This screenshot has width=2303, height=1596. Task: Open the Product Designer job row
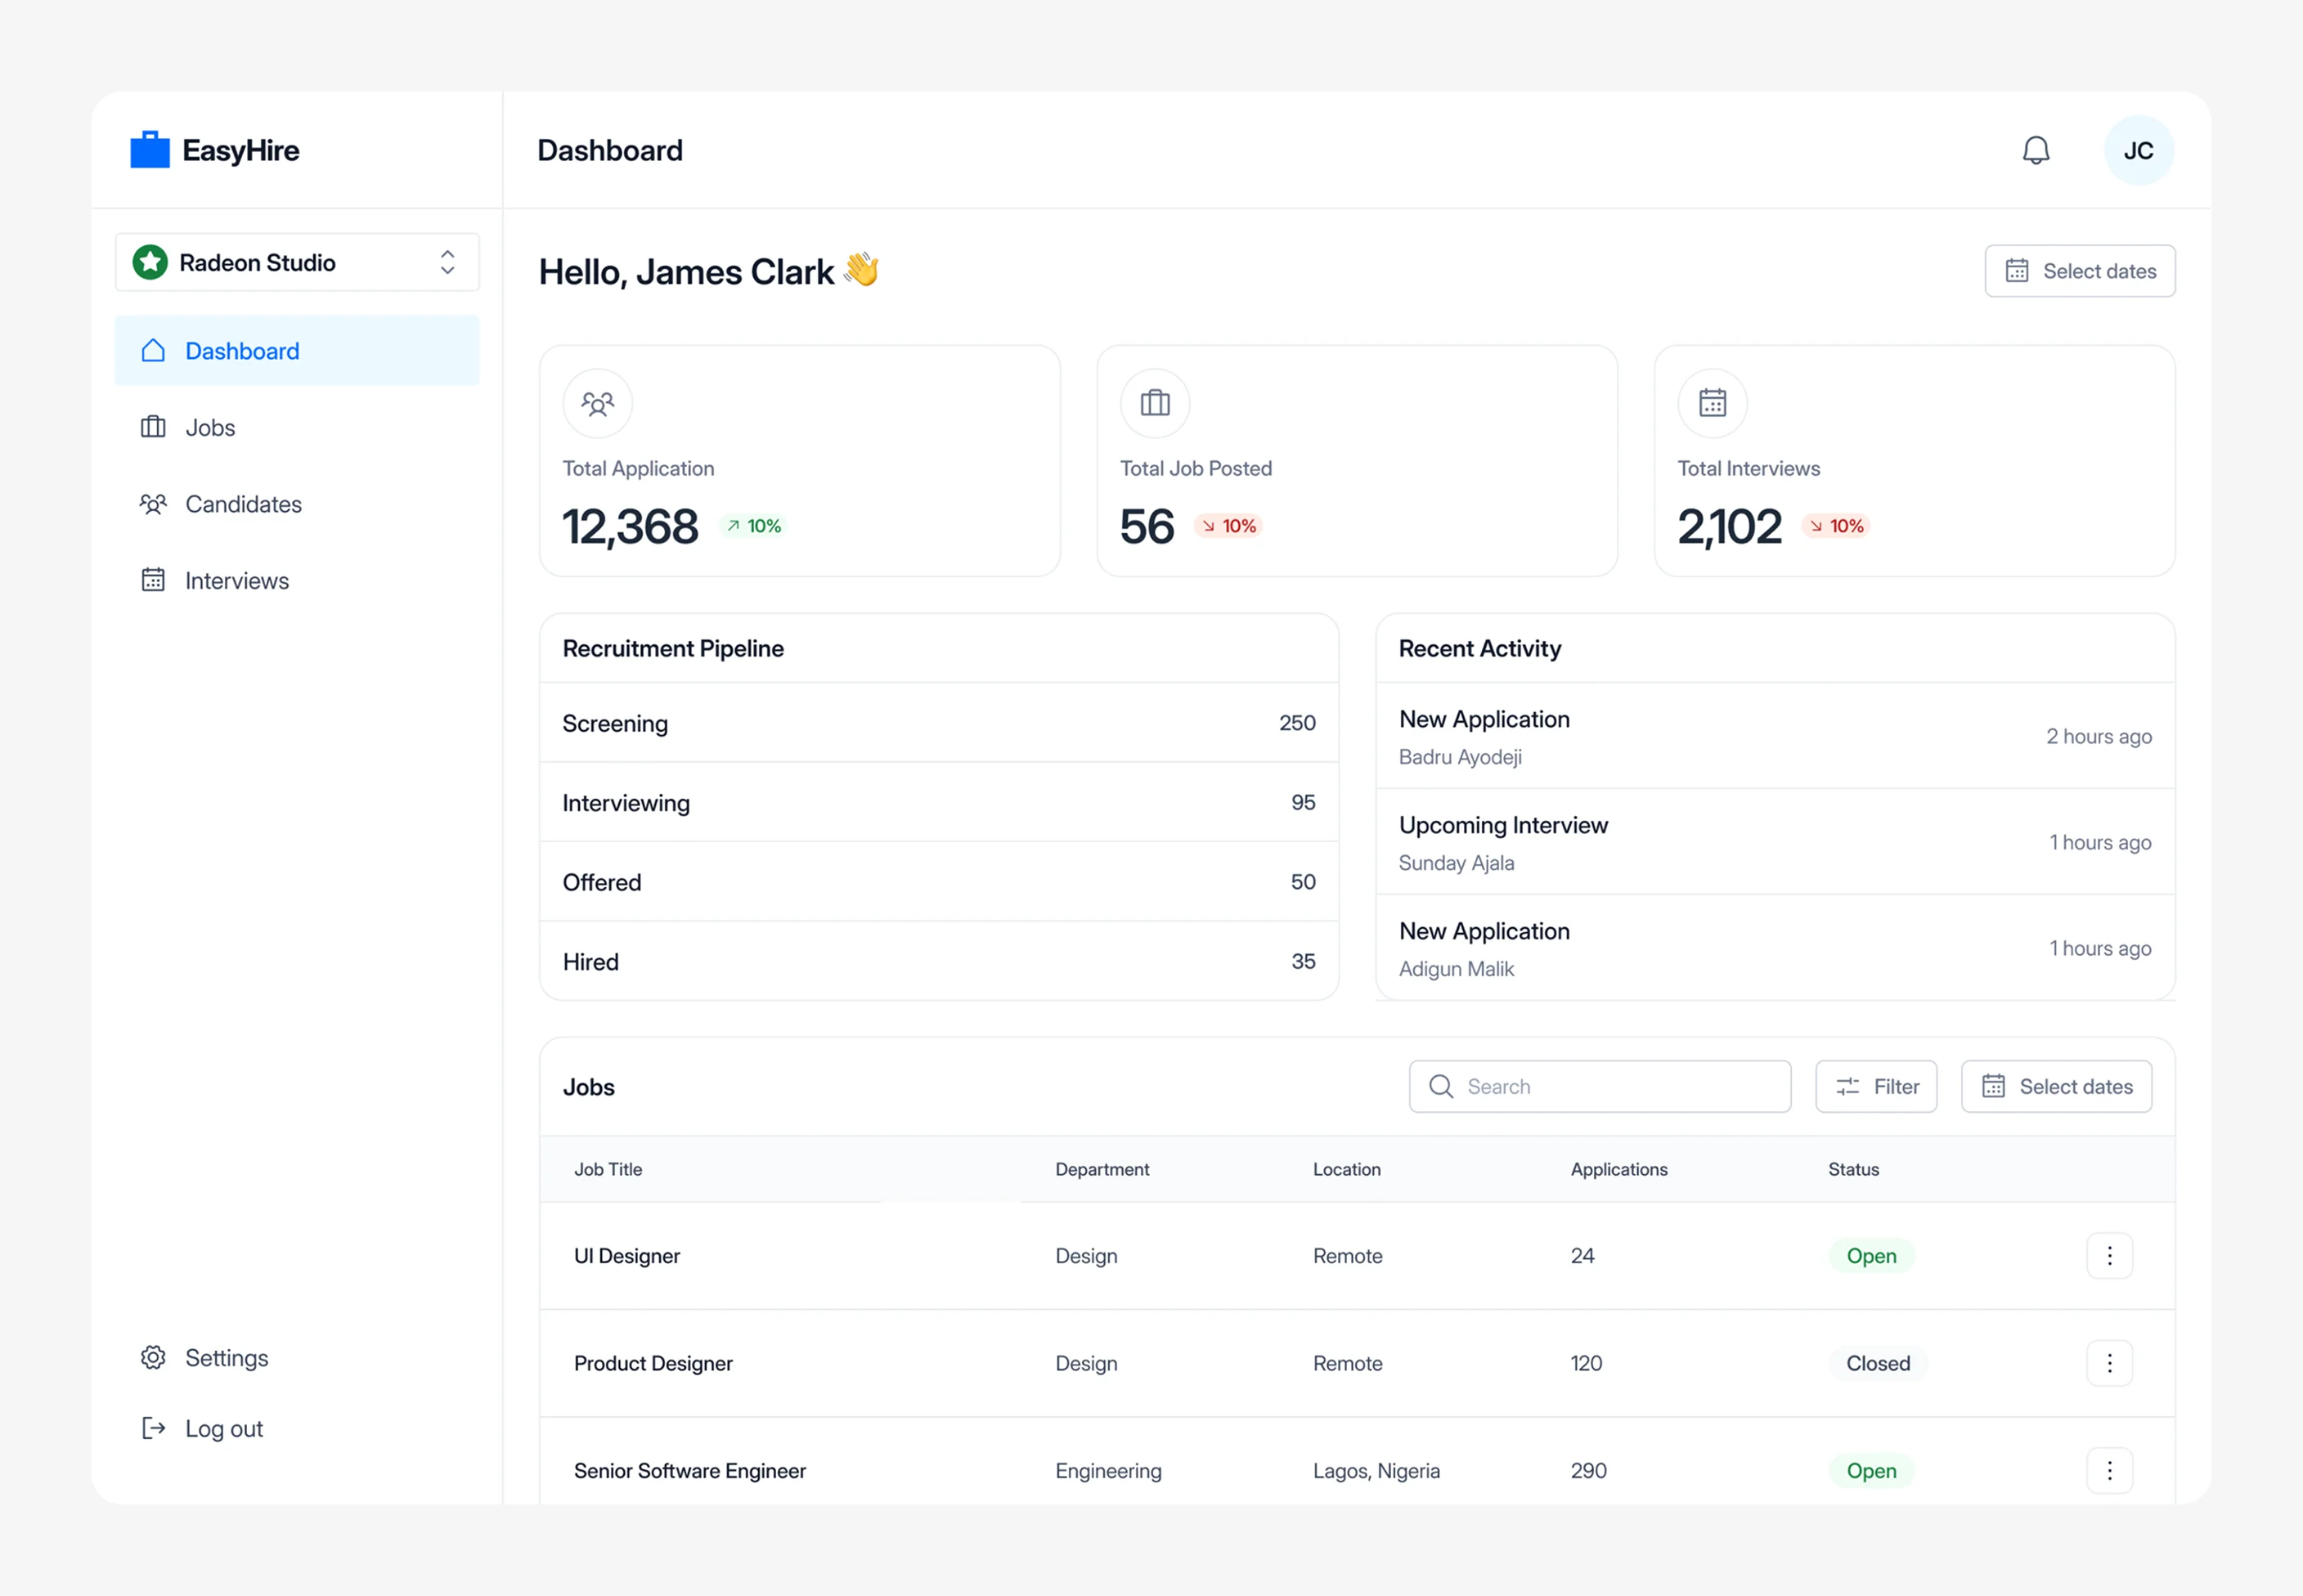pyautogui.click(x=1357, y=1363)
